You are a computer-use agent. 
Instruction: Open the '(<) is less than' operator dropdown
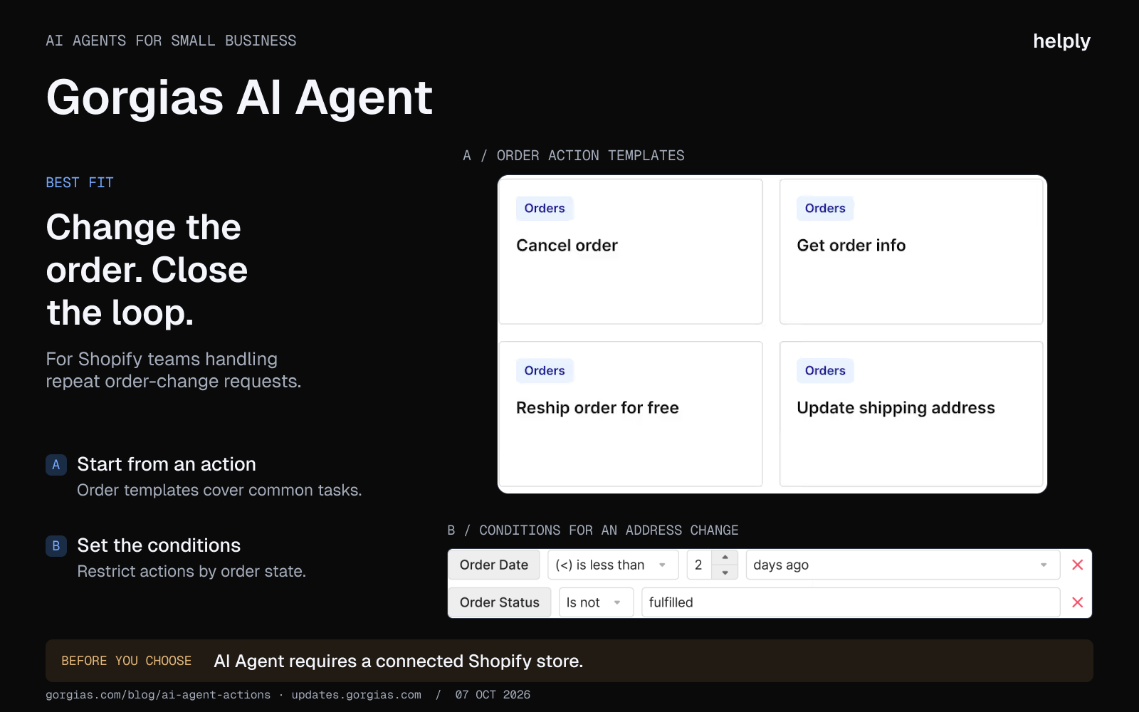coord(613,565)
